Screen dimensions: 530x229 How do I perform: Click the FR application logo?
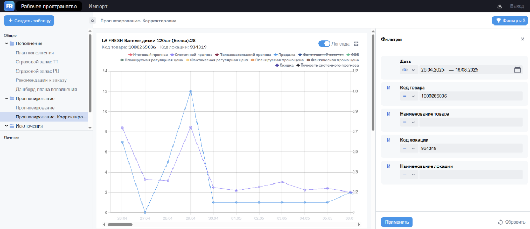pos(9,6)
